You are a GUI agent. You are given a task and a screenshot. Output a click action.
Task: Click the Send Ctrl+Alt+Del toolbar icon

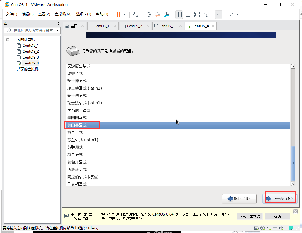[x=136, y=14]
